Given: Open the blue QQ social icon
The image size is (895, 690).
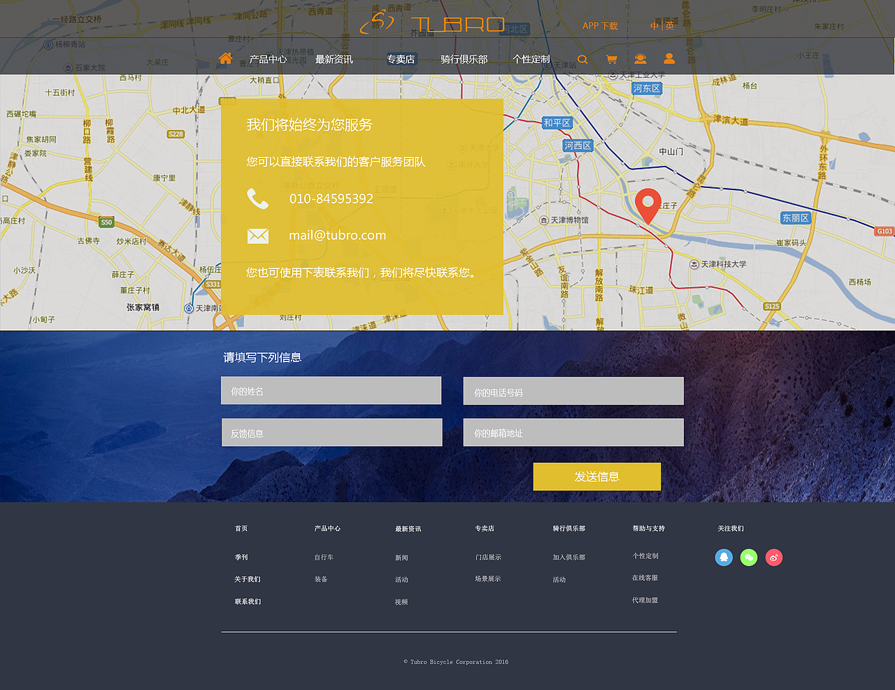Looking at the screenshot, I should [x=724, y=557].
